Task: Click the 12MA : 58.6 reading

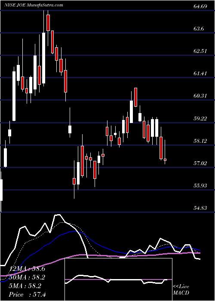Action: click(x=27, y=269)
